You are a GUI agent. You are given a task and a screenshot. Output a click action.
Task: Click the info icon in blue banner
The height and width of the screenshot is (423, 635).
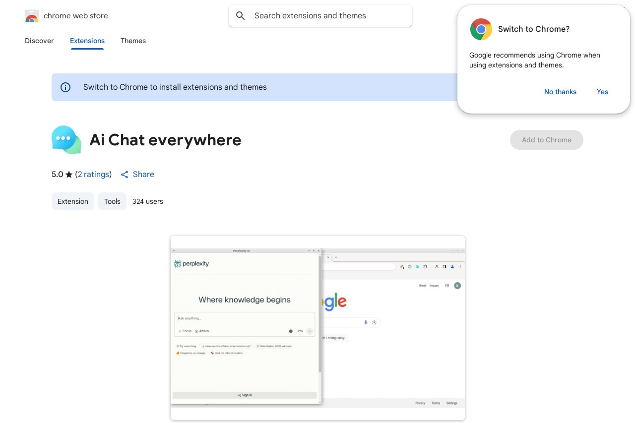pos(65,87)
